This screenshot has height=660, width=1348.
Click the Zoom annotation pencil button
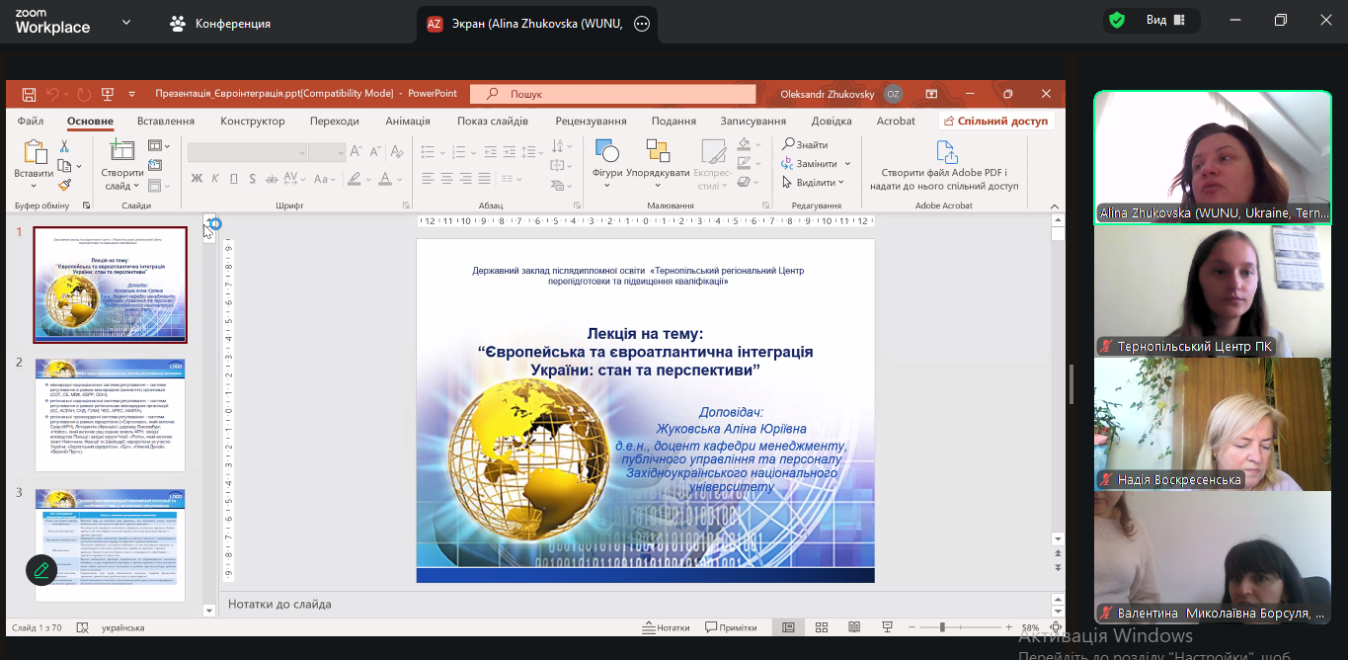[40, 569]
